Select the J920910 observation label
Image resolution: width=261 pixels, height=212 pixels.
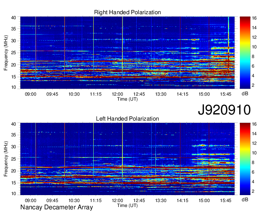click(224, 110)
